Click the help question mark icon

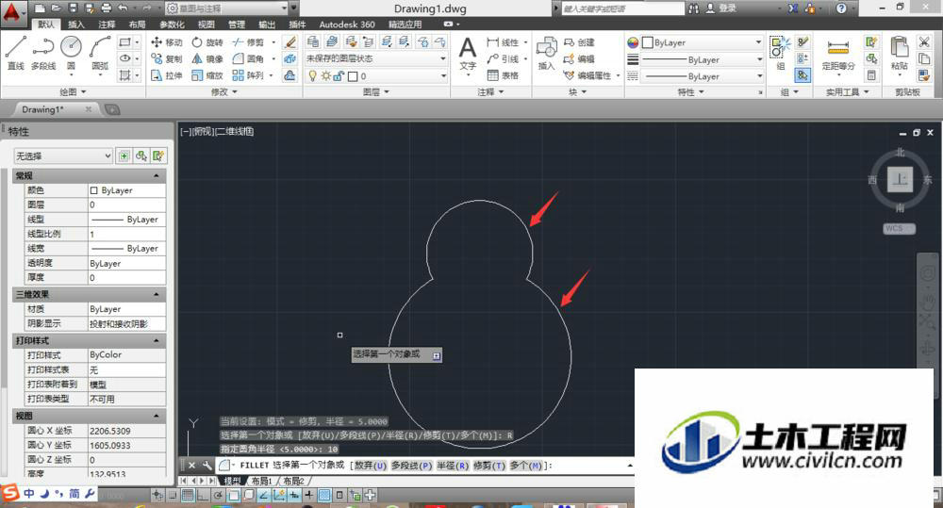click(841, 8)
